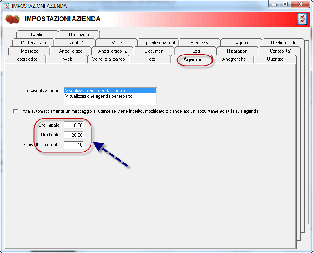The height and width of the screenshot is (253, 313).
Task: Switch to Codici a barre tab
Action: coord(33,43)
